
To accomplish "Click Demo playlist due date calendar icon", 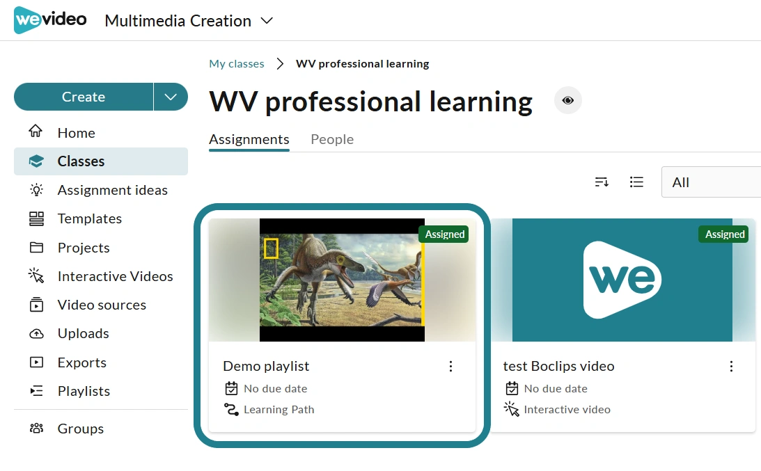I will 232,388.
